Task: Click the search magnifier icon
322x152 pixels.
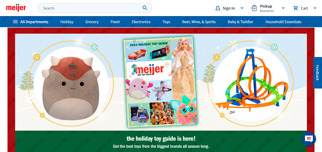Action: click(145, 8)
